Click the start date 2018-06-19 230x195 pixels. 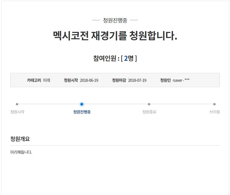pyautogui.click(x=89, y=80)
